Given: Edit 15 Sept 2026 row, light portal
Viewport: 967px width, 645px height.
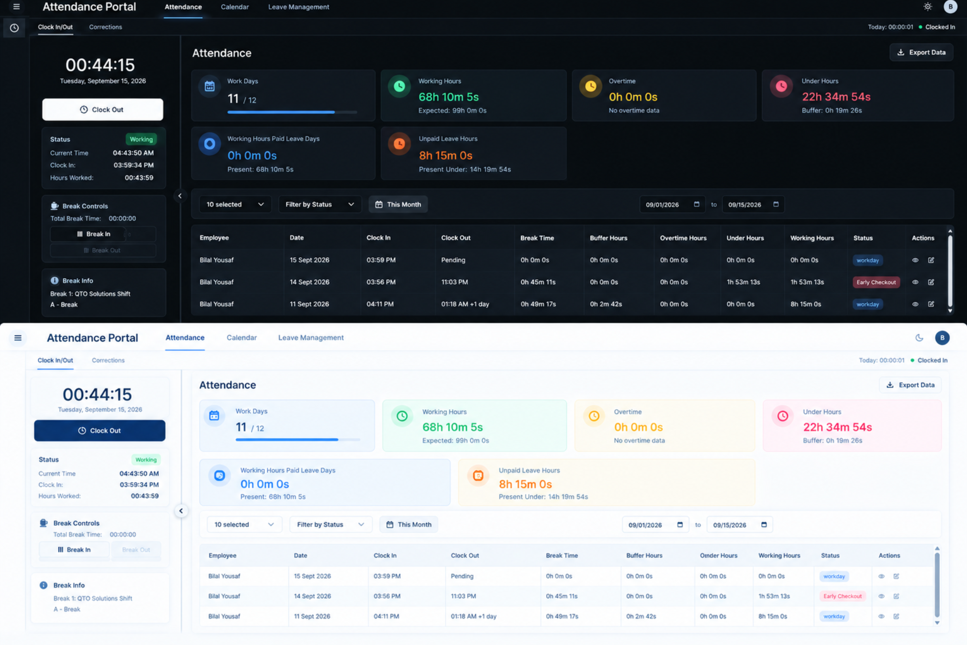Looking at the screenshot, I should pyautogui.click(x=896, y=576).
